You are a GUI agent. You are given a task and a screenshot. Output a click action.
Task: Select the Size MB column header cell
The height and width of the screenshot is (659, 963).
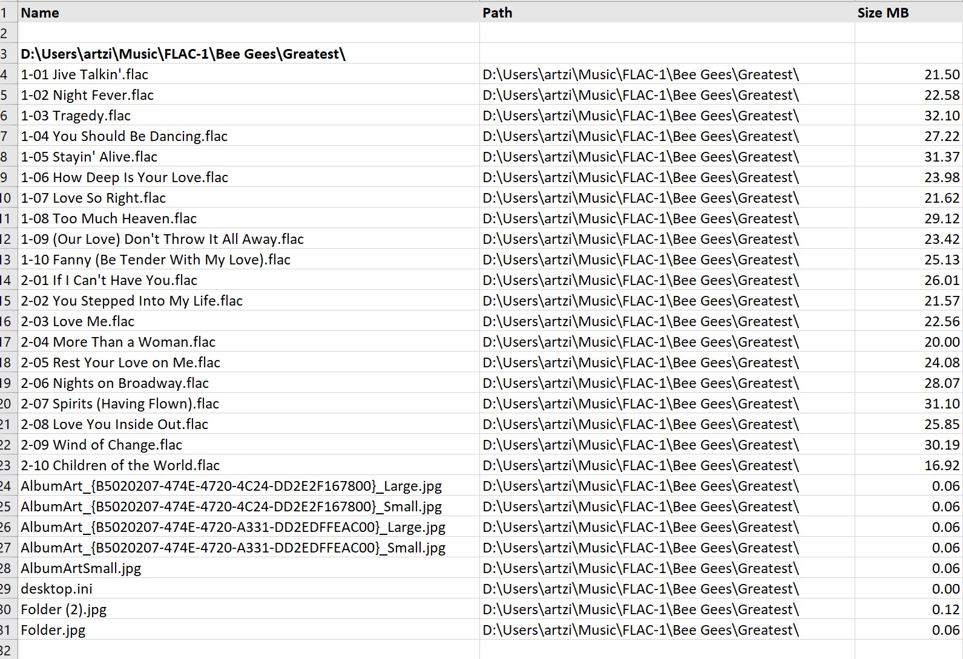[909, 13]
